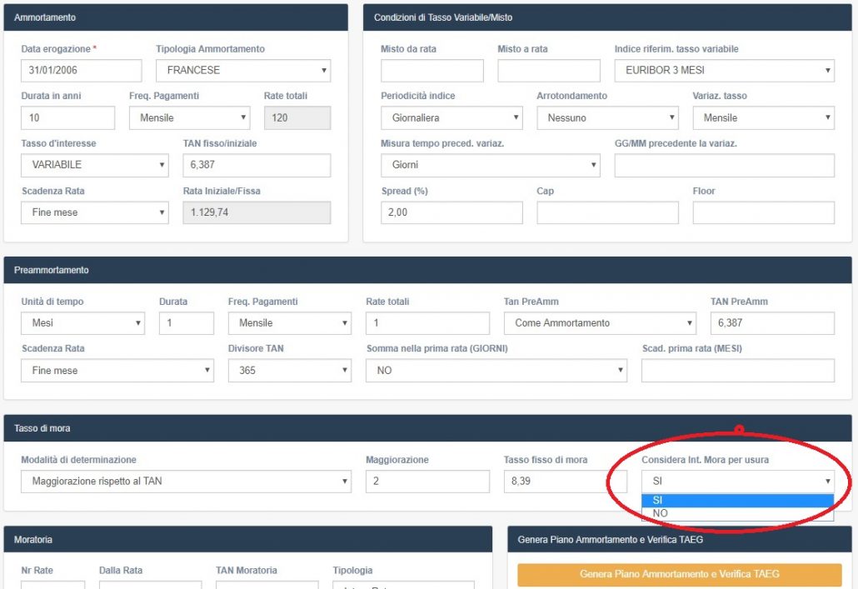Click the Rata Iniziale/Fissa field
858x589 pixels.
[x=257, y=212]
